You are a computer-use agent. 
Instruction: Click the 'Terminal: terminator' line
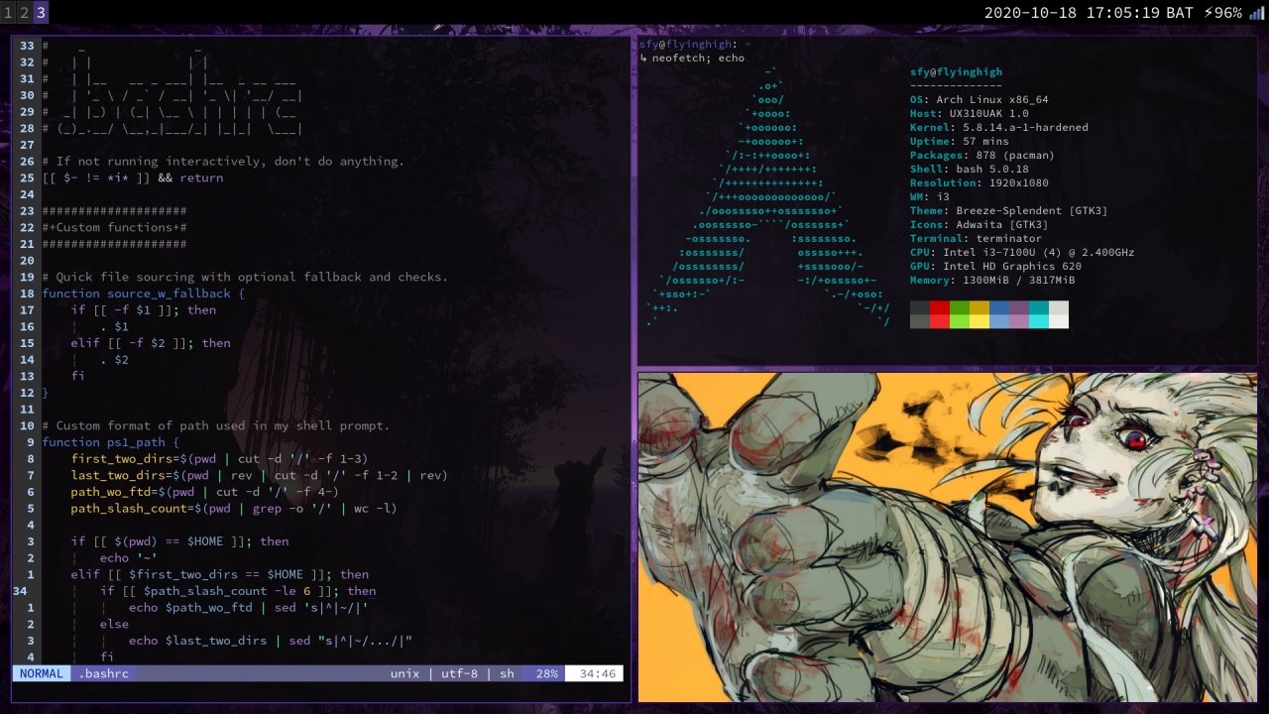(976, 238)
